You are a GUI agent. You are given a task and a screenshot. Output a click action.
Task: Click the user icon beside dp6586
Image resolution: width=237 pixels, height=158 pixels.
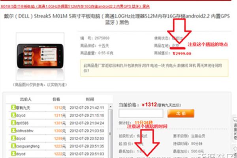pyautogui.click(x=13, y=123)
